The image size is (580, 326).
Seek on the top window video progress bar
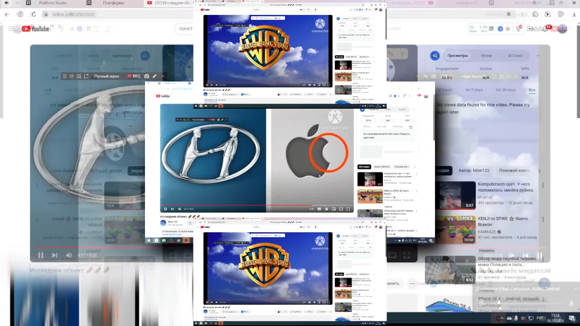[268, 82]
